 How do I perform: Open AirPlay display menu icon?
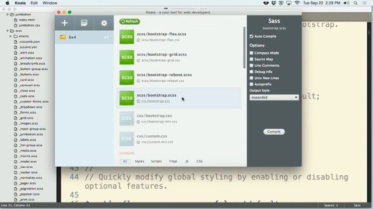click(x=289, y=3)
